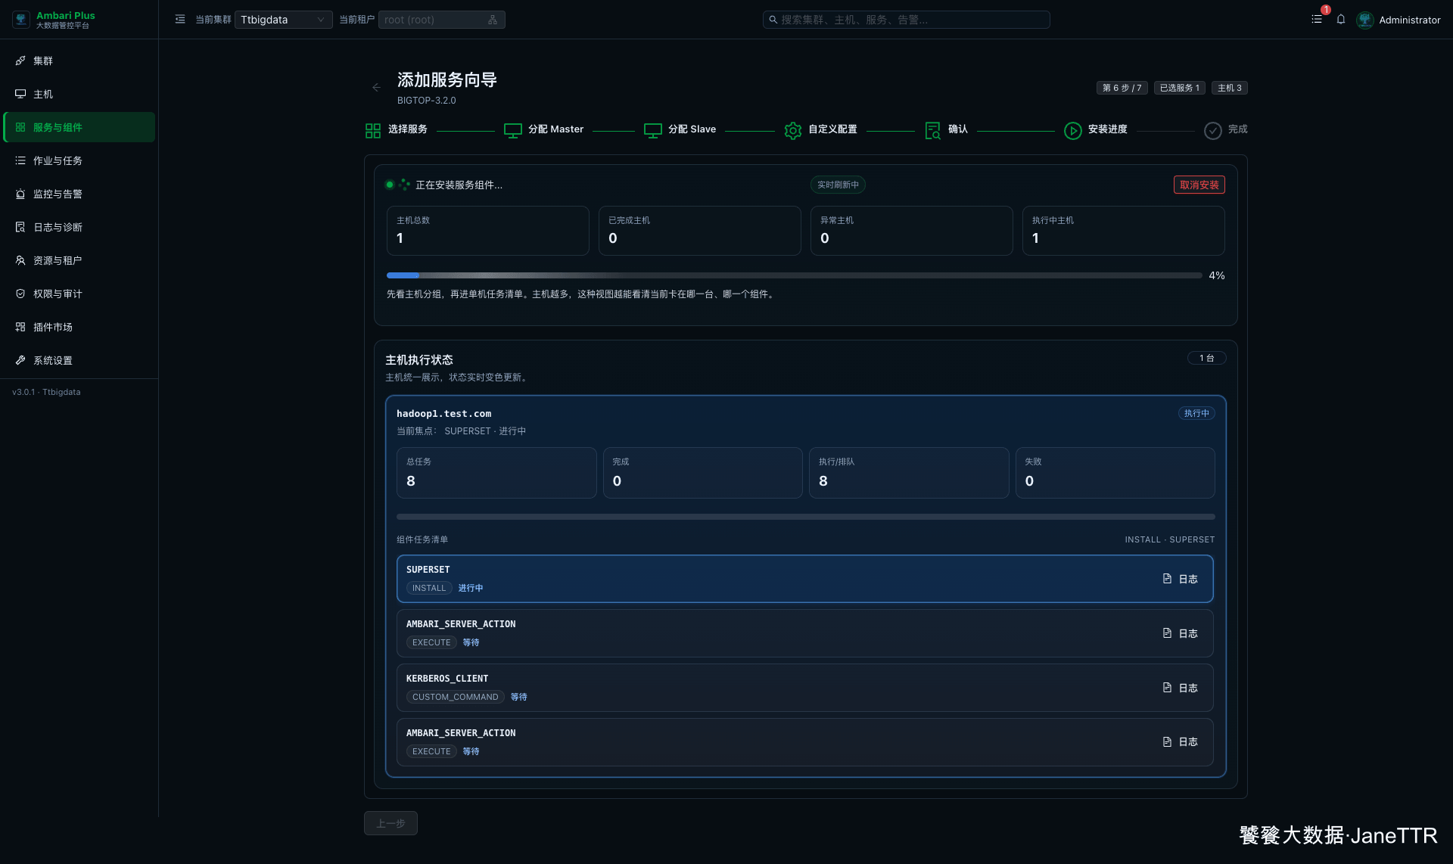Click the 异常主机 stat card
Viewport: 1453px width, 864px height.
pyautogui.click(x=911, y=231)
